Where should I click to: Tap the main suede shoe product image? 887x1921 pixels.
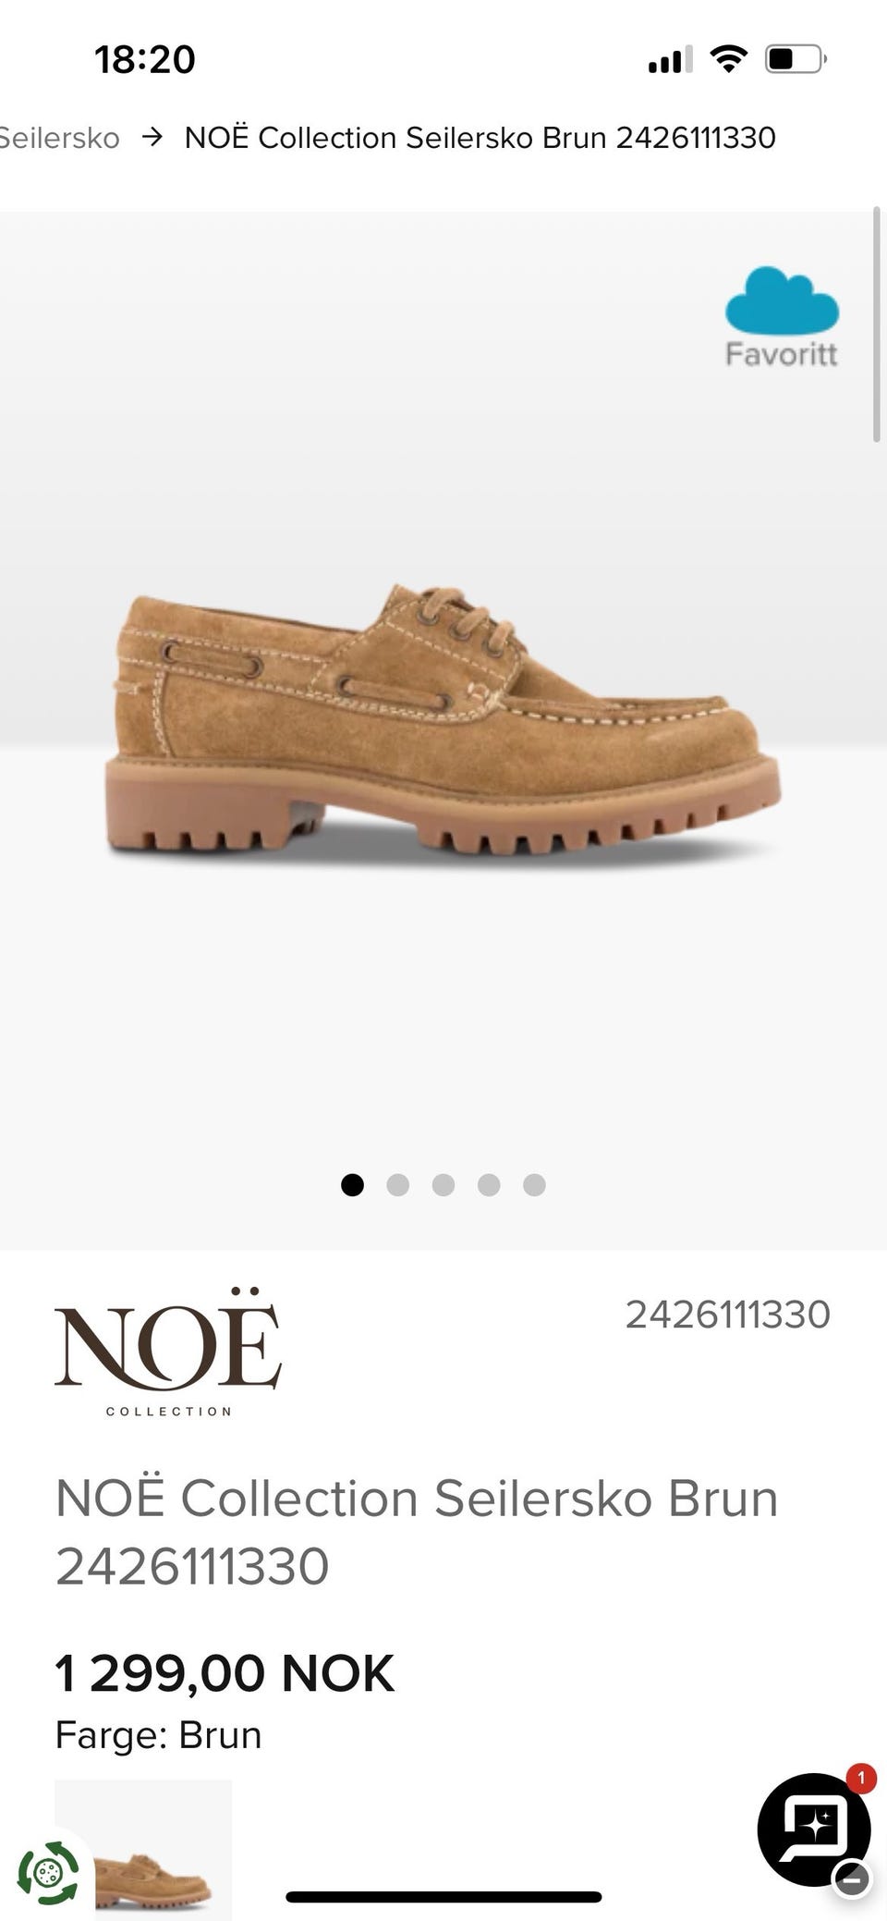point(443,721)
